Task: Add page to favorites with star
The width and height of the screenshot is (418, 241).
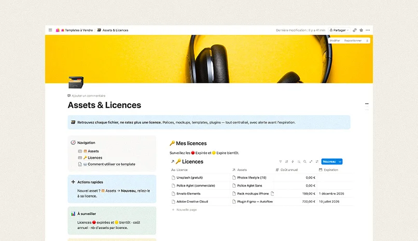Action: [x=361, y=31]
